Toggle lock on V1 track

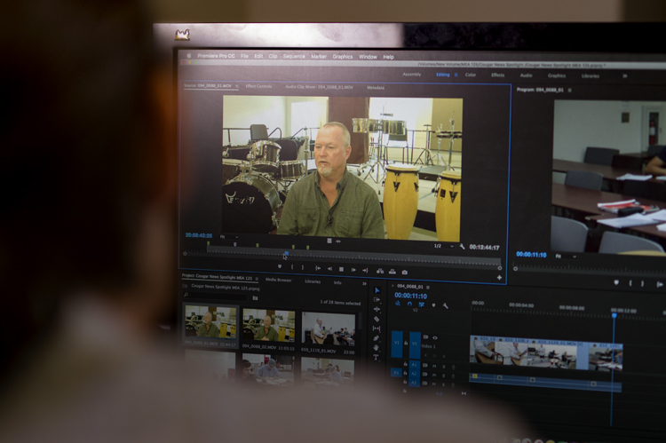pos(406,343)
